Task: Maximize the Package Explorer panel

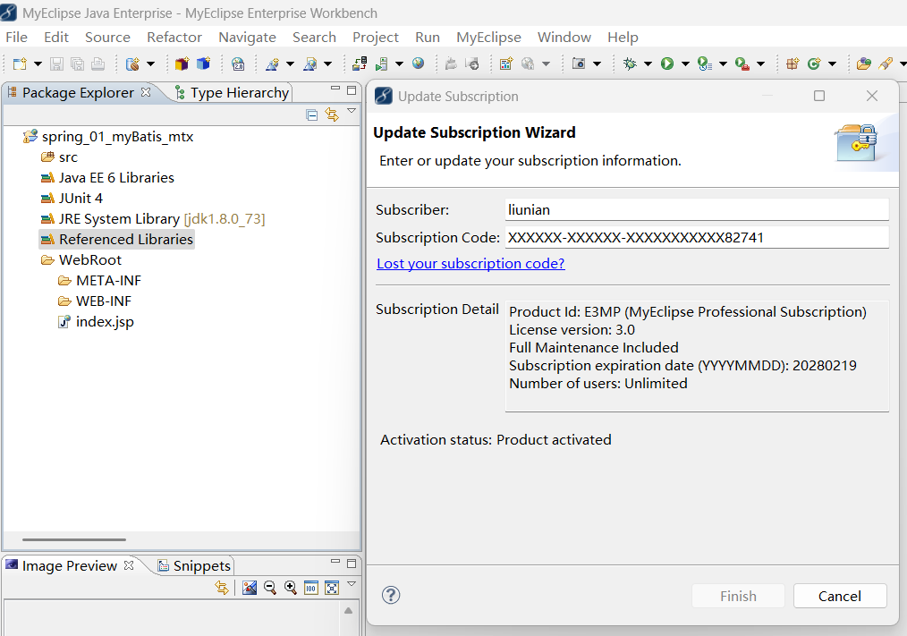Action: [352, 90]
